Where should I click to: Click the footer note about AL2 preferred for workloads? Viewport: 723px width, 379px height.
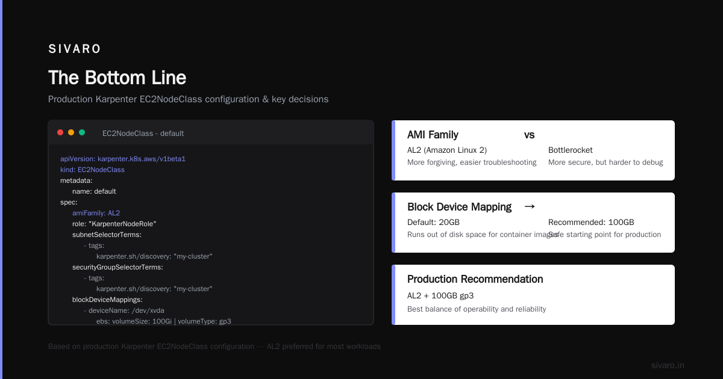[214, 347]
